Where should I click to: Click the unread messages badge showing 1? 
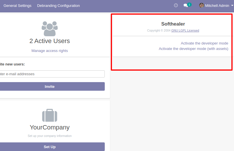(189, 5)
